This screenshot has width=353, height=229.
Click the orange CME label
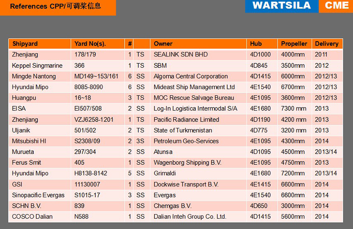tap(336, 6)
